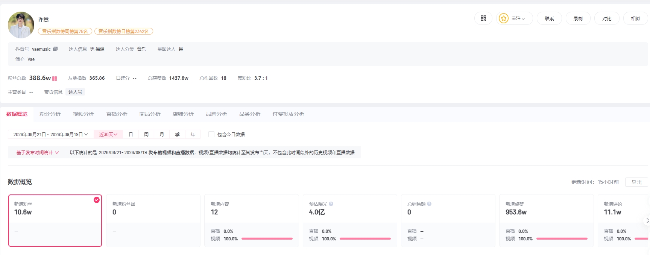Select the 新增点赞 data card
The width and height of the screenshot is (650, 255).
click(547, 220)
